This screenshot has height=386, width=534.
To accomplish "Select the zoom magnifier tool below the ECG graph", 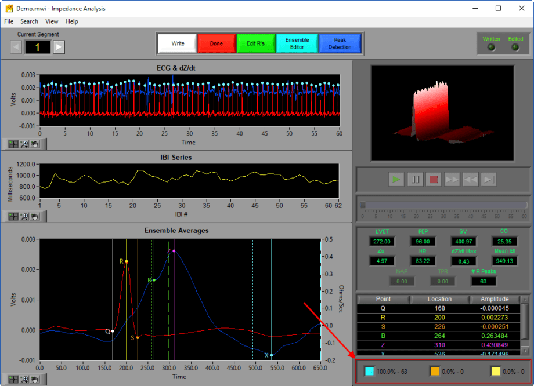I will [24, 144].
